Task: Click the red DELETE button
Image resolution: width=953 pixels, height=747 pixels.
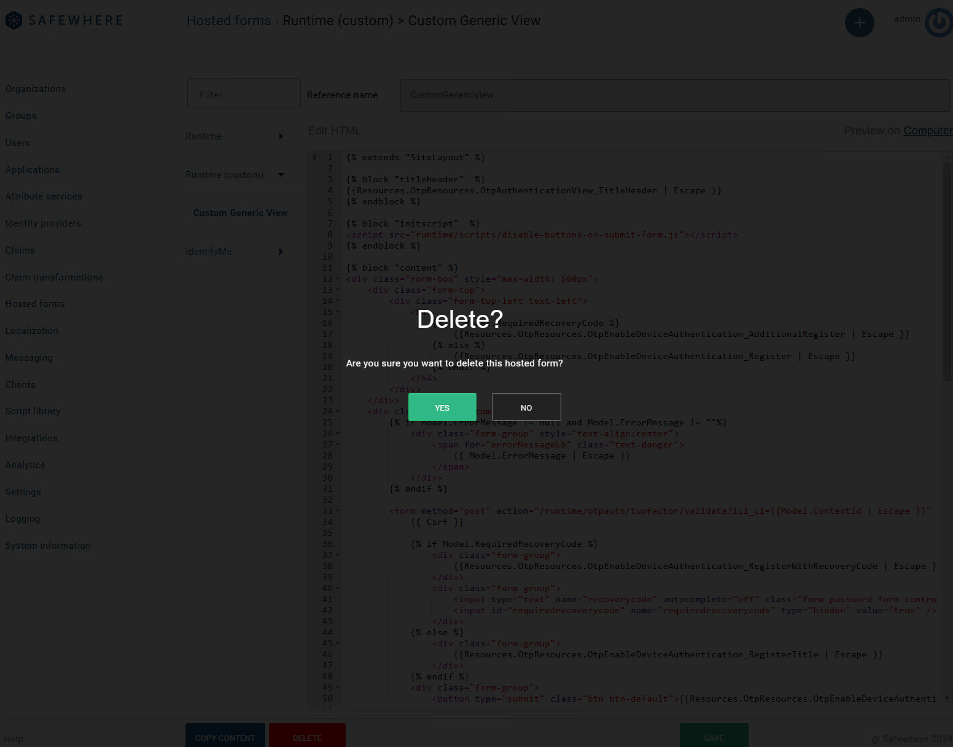Action: (x=307, y=735)
